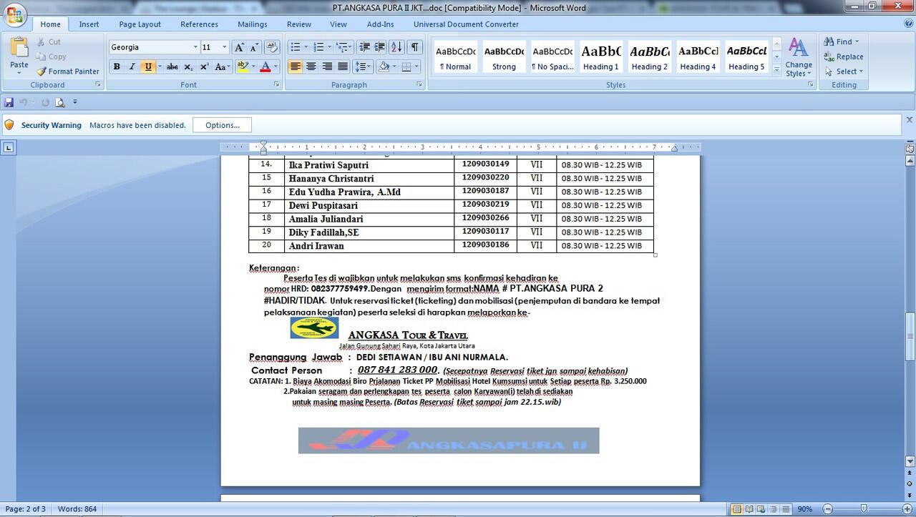Click the Find button
This screenshot has width=916, height=517.
click(x=842, y=41)
